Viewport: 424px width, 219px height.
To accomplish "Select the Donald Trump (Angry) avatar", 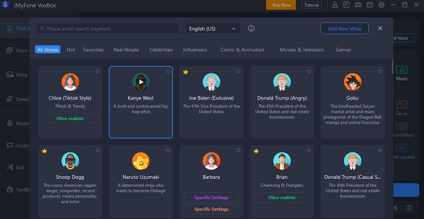I will (x=282, y=82).
